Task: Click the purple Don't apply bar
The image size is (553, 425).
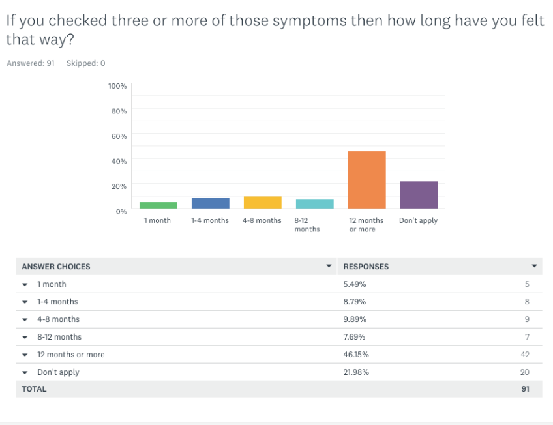Action: tap(419, 195)
